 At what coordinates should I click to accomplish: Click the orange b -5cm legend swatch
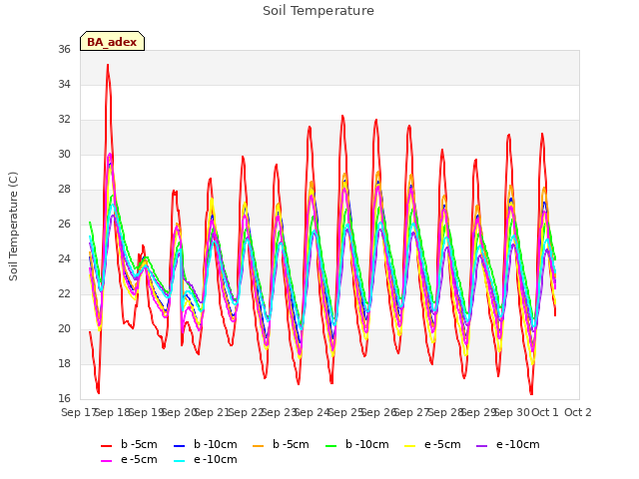point(258,446)
